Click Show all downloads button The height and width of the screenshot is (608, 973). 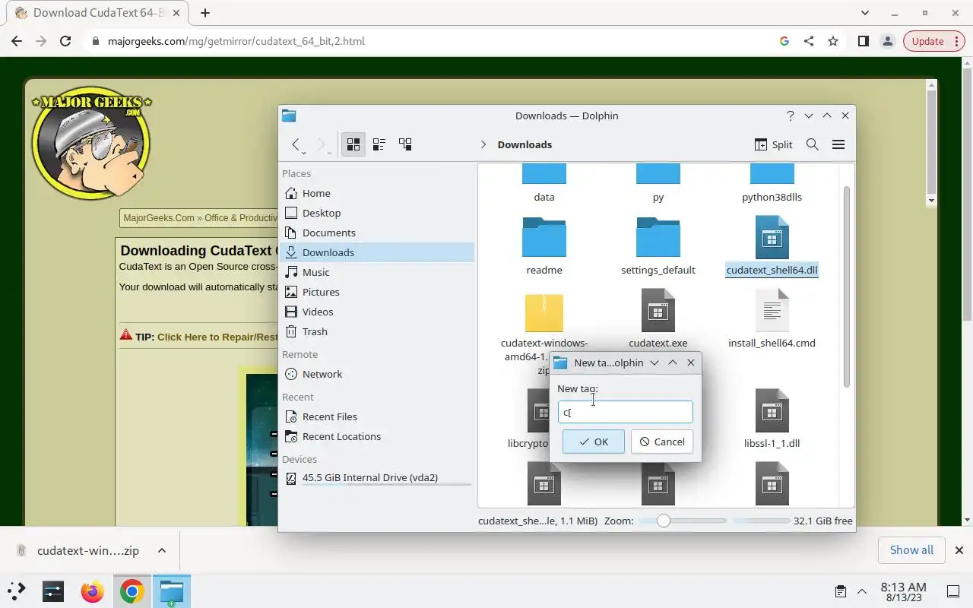pos(911,550)
